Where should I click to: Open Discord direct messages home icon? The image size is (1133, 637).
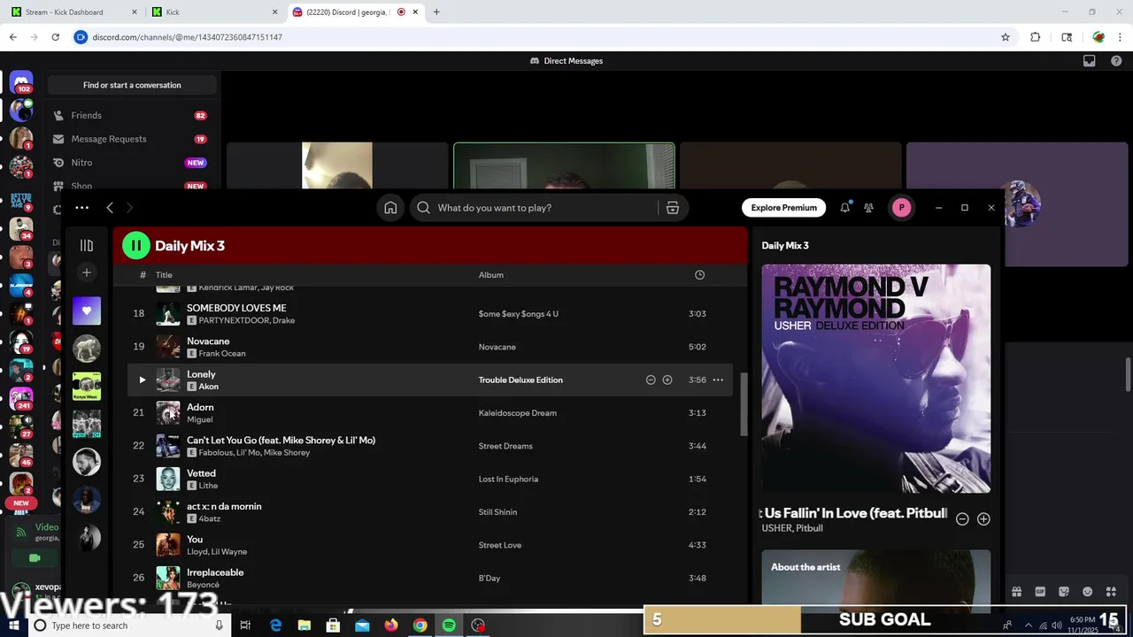[21, 82]
